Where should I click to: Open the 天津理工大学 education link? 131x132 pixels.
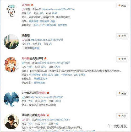click(40, 79)
